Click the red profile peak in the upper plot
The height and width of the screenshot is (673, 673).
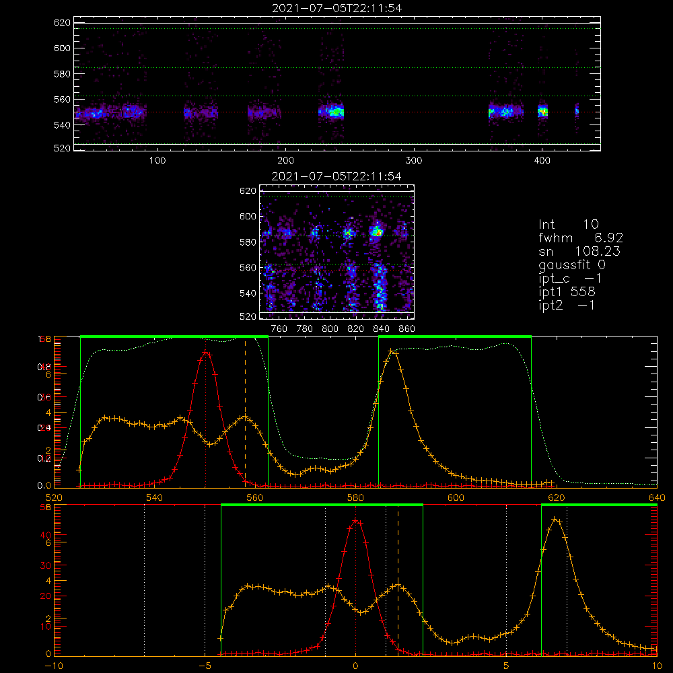pos(205,353)
